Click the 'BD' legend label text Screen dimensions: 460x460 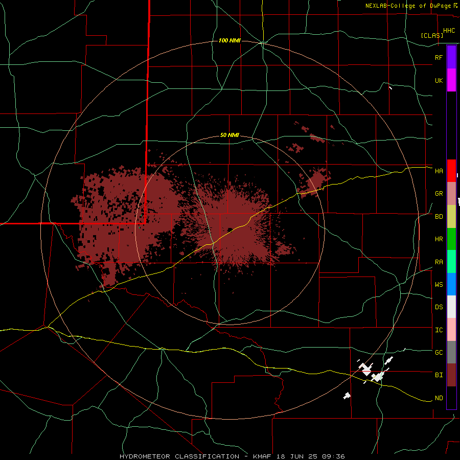(439, 217)
